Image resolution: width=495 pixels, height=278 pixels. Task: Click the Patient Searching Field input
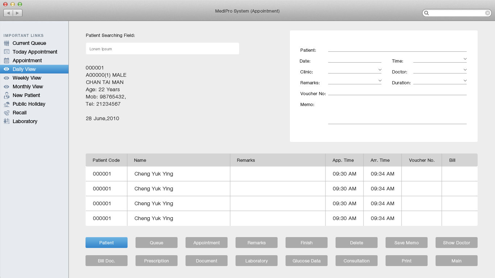pos(162,49)
